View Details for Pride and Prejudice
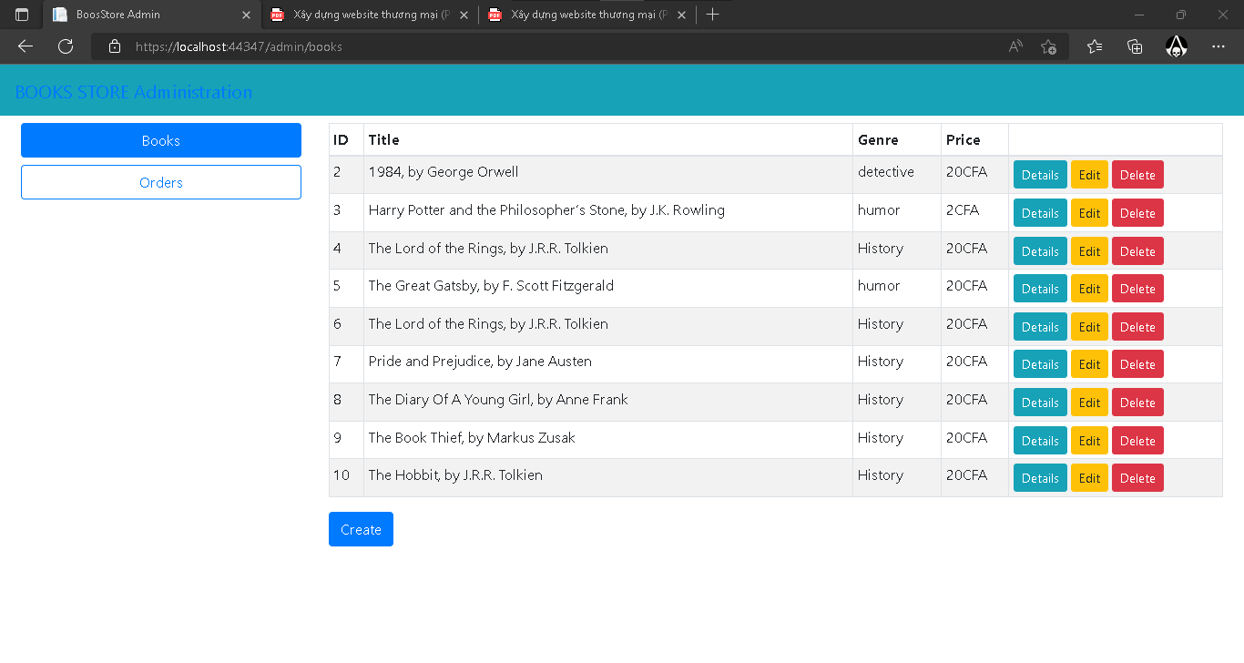The width and height of the screenshot is (1244, 663). pyautogui.click(x=1040, y=364)
